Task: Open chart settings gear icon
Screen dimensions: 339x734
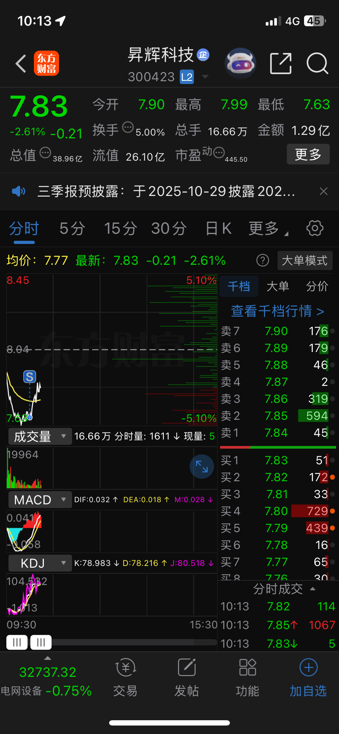Action: tap(315, 228)
